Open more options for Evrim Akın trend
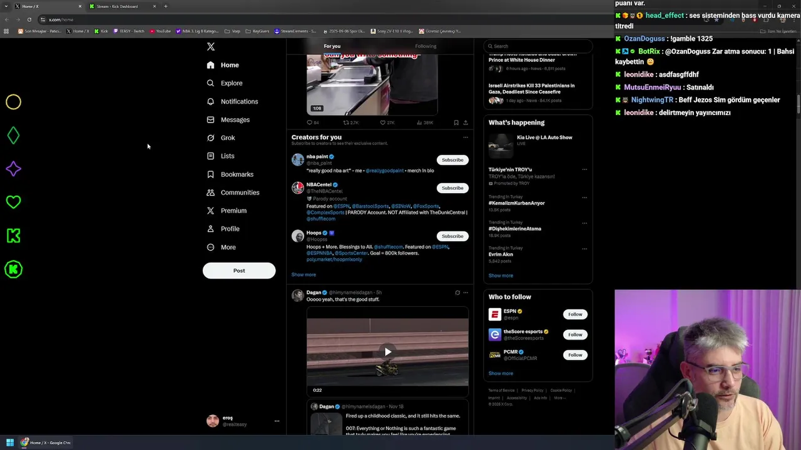Viewport: 801px width, 450px height. click(584, 249)
